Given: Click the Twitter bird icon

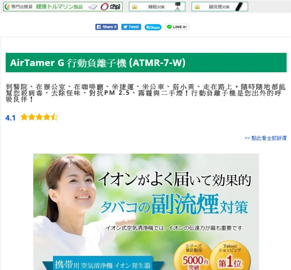Looking at the screenshot, I should click(125, 27).
